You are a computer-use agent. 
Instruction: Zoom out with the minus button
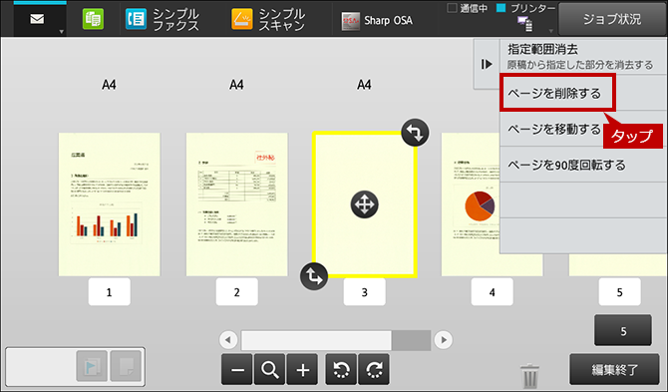point(237,369)
